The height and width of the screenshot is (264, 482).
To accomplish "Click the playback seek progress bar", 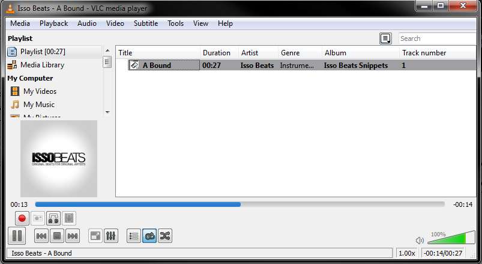I will 240,204.
